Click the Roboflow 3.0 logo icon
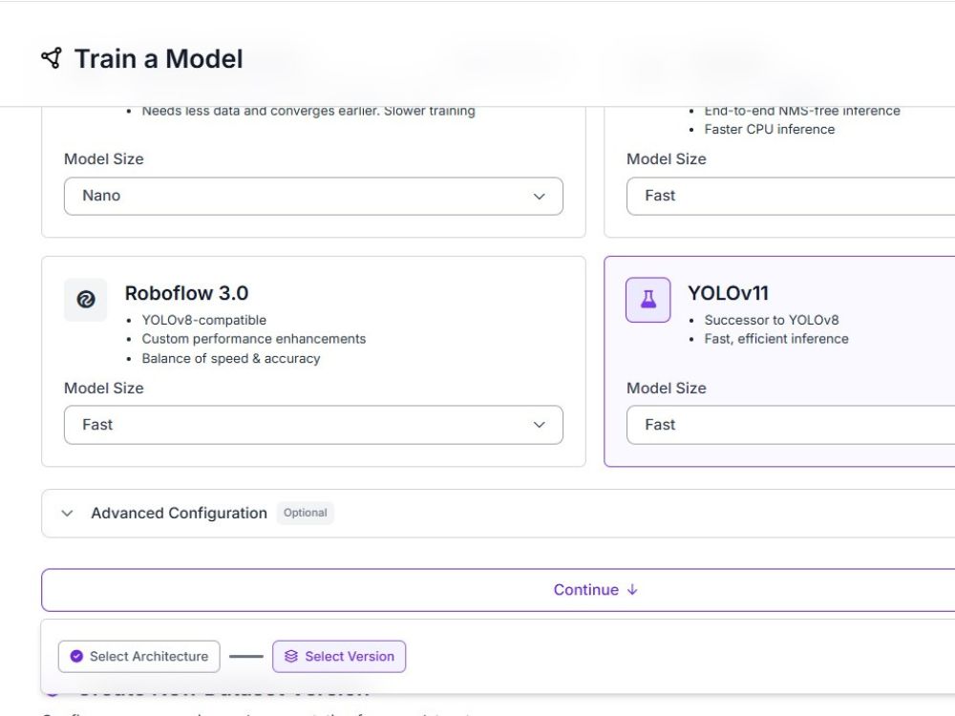The height and width of the screenshot is (716, 955). [85, 300]
